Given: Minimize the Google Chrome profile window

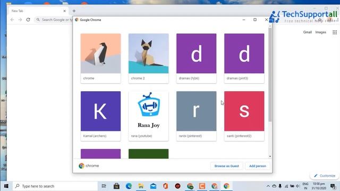Looking at the screenshot, I should [x=244, y=20].
